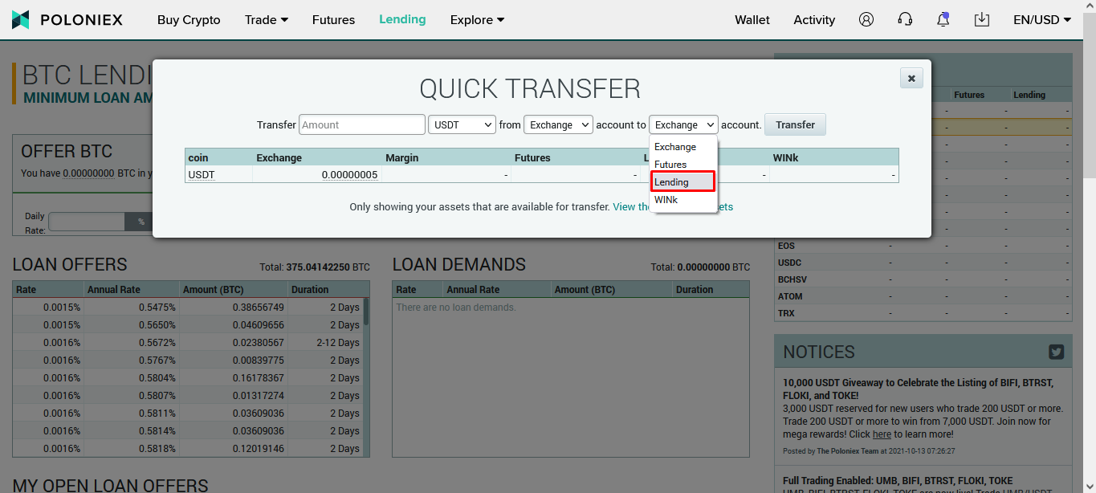Select the 2-12 Days loan offer
Screen dimensions: 1096x493
[188, 343]
